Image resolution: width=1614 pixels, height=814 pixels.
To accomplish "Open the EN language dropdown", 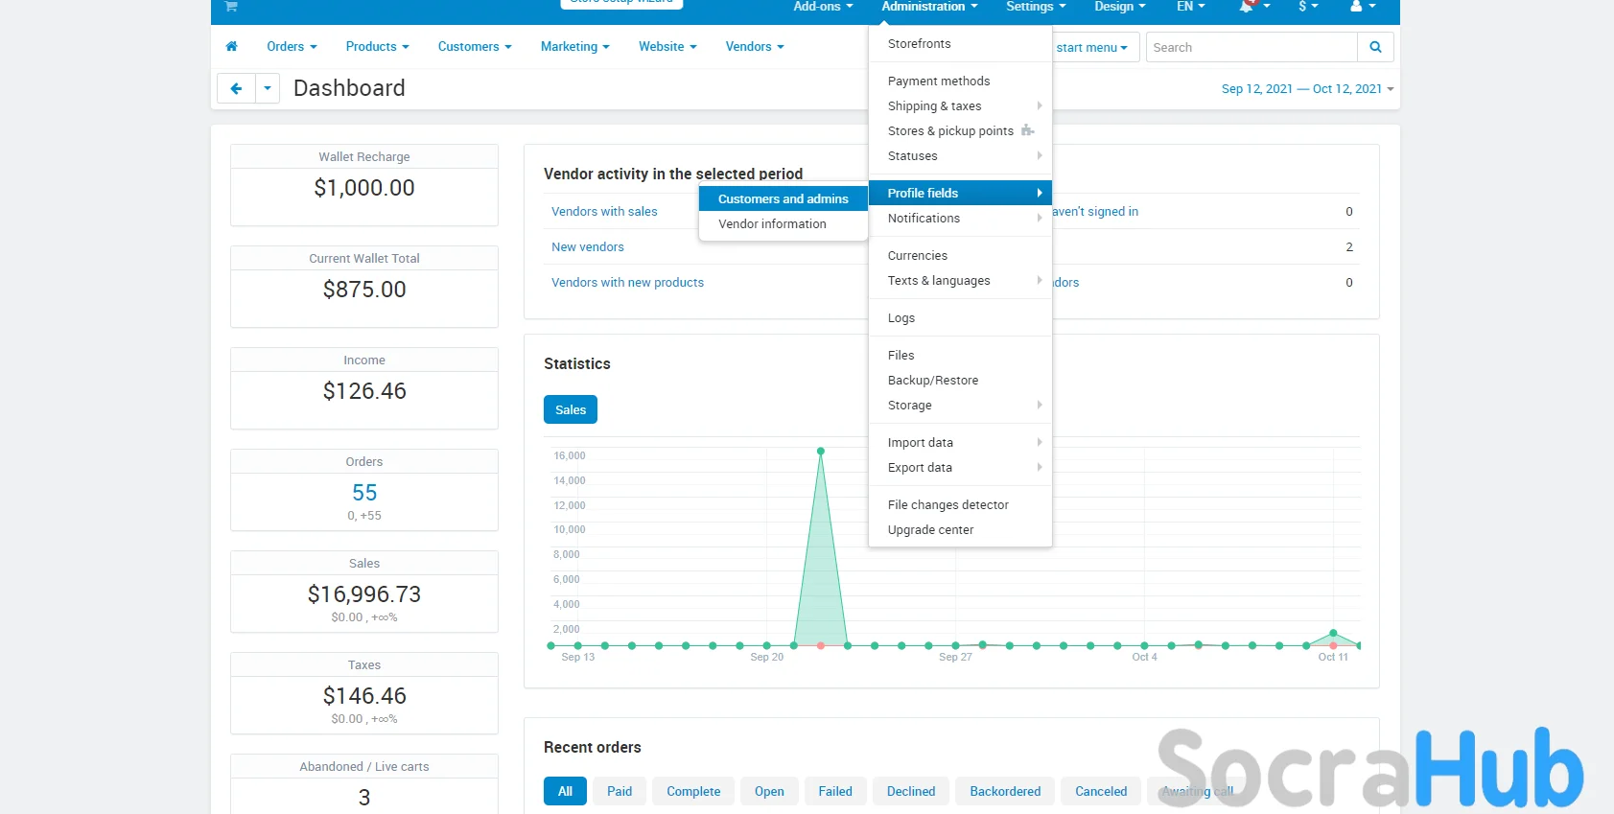I will [1190, 7].
